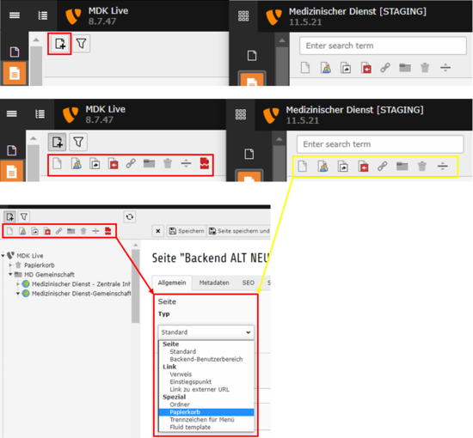Click Seite speichern und button
The image size is (473, 438).
click(238, 231)
